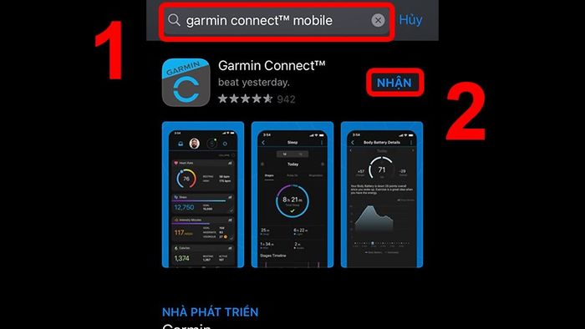Tap the back chevron in Sleep preview

tap(263, 143)
